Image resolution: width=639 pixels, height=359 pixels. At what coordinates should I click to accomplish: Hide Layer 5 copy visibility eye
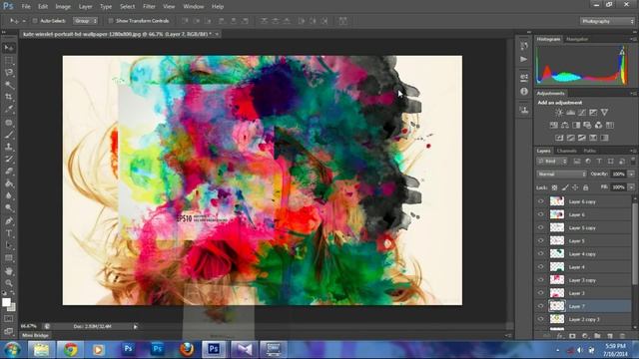pos(541,227)
